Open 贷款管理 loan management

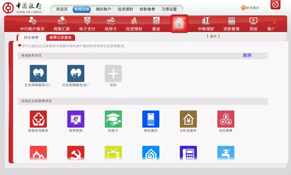(231, 24)
